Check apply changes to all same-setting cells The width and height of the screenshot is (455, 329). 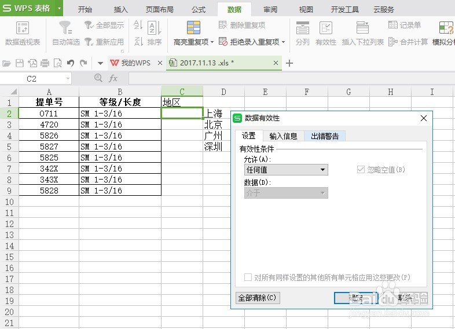click(x=248, y=277)
